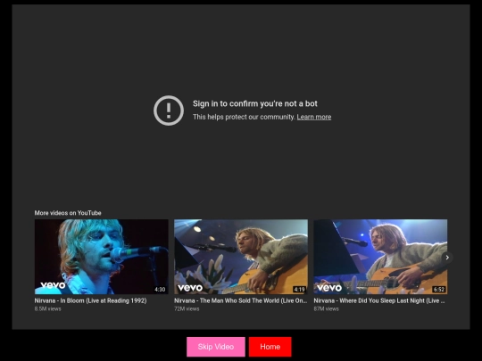This screenshot has height=361, width=482.
Task: Select title Nirvana - The Man Who Sold The World
Action: pyautogui.click(x=241, y=300)
